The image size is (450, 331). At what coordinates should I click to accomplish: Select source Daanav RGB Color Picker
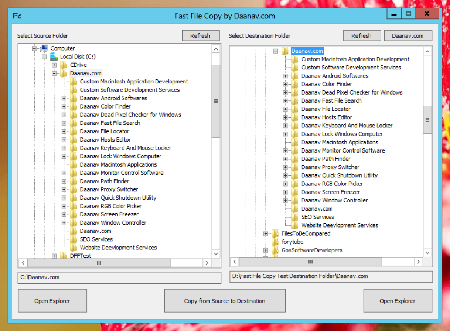(111, 206)
